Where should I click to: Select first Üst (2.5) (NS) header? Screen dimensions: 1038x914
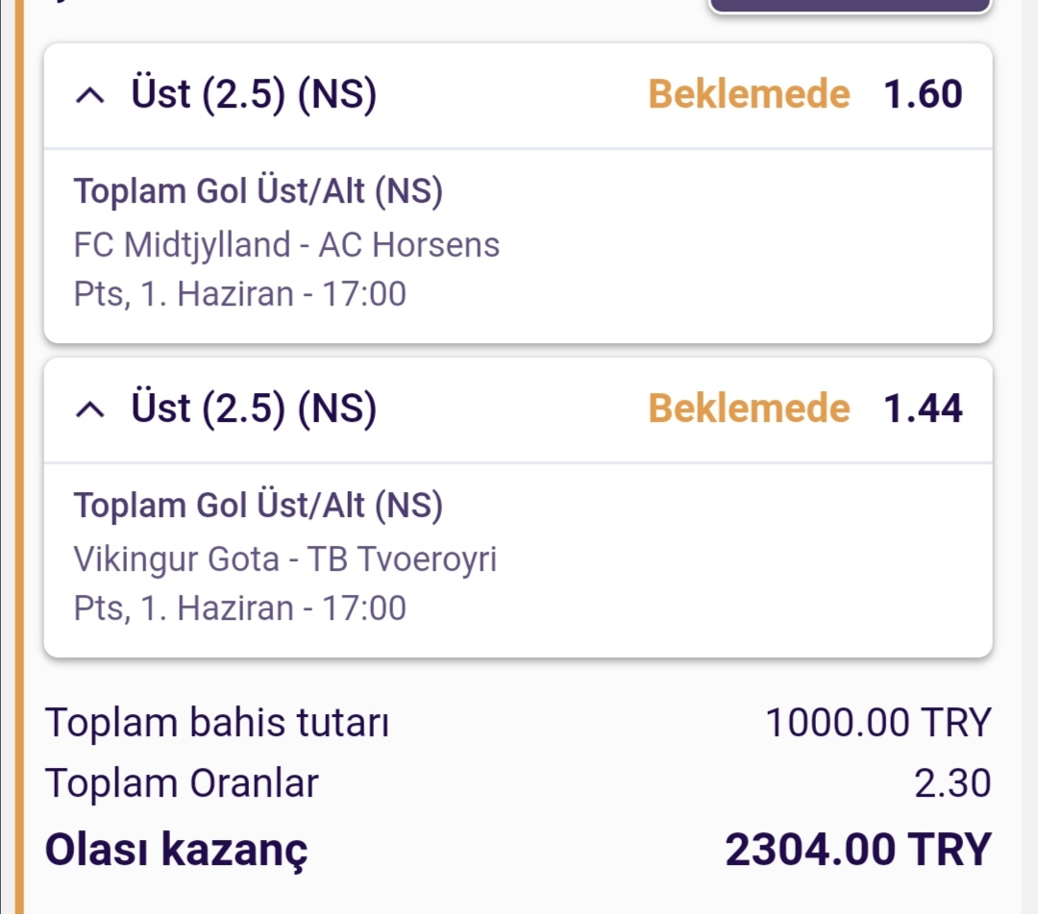click(x=254, y=93)
